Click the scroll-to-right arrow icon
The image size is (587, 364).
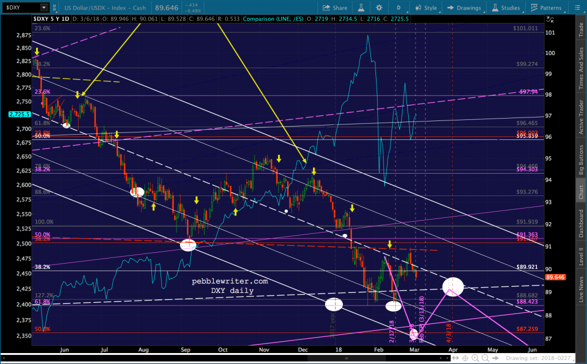tap(495, 358)
